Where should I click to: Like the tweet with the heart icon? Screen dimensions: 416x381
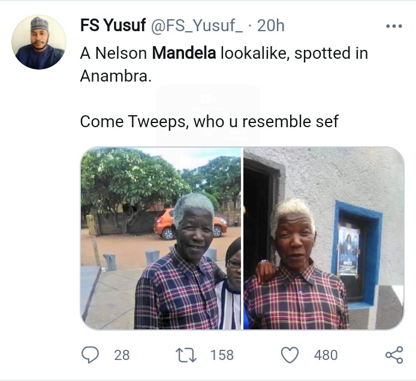pos(290,355)
